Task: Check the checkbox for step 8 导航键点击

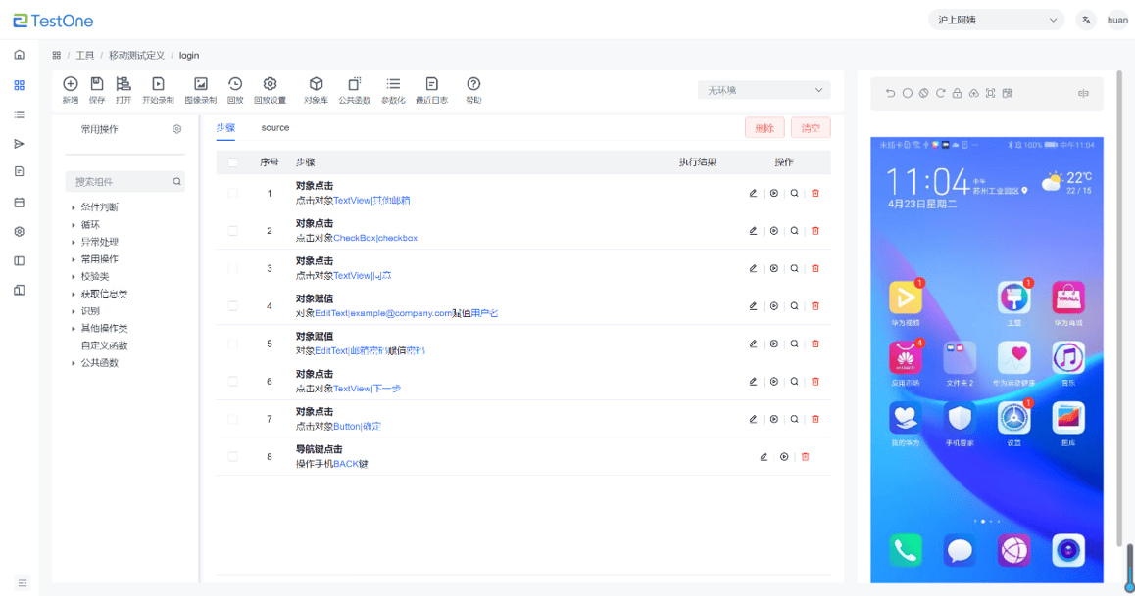Action: click(x=231, y=456)
